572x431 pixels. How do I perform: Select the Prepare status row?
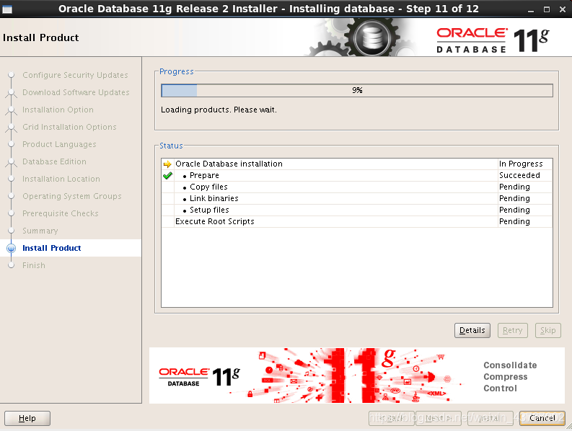pyautogui.click(x=357, y=175)
